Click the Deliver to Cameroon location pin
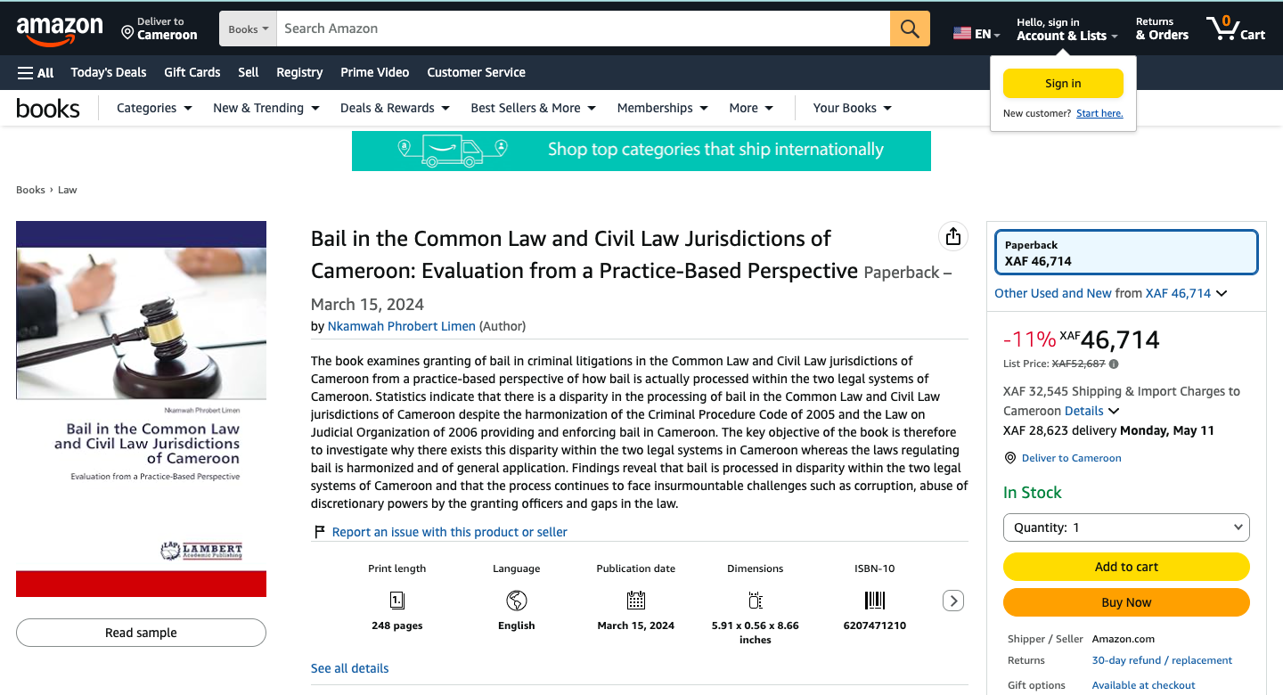 click(x=127, y=33)
